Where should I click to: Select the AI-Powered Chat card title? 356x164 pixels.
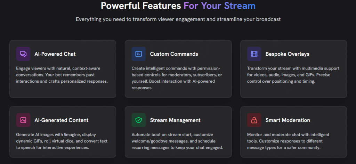pos(55,54)
